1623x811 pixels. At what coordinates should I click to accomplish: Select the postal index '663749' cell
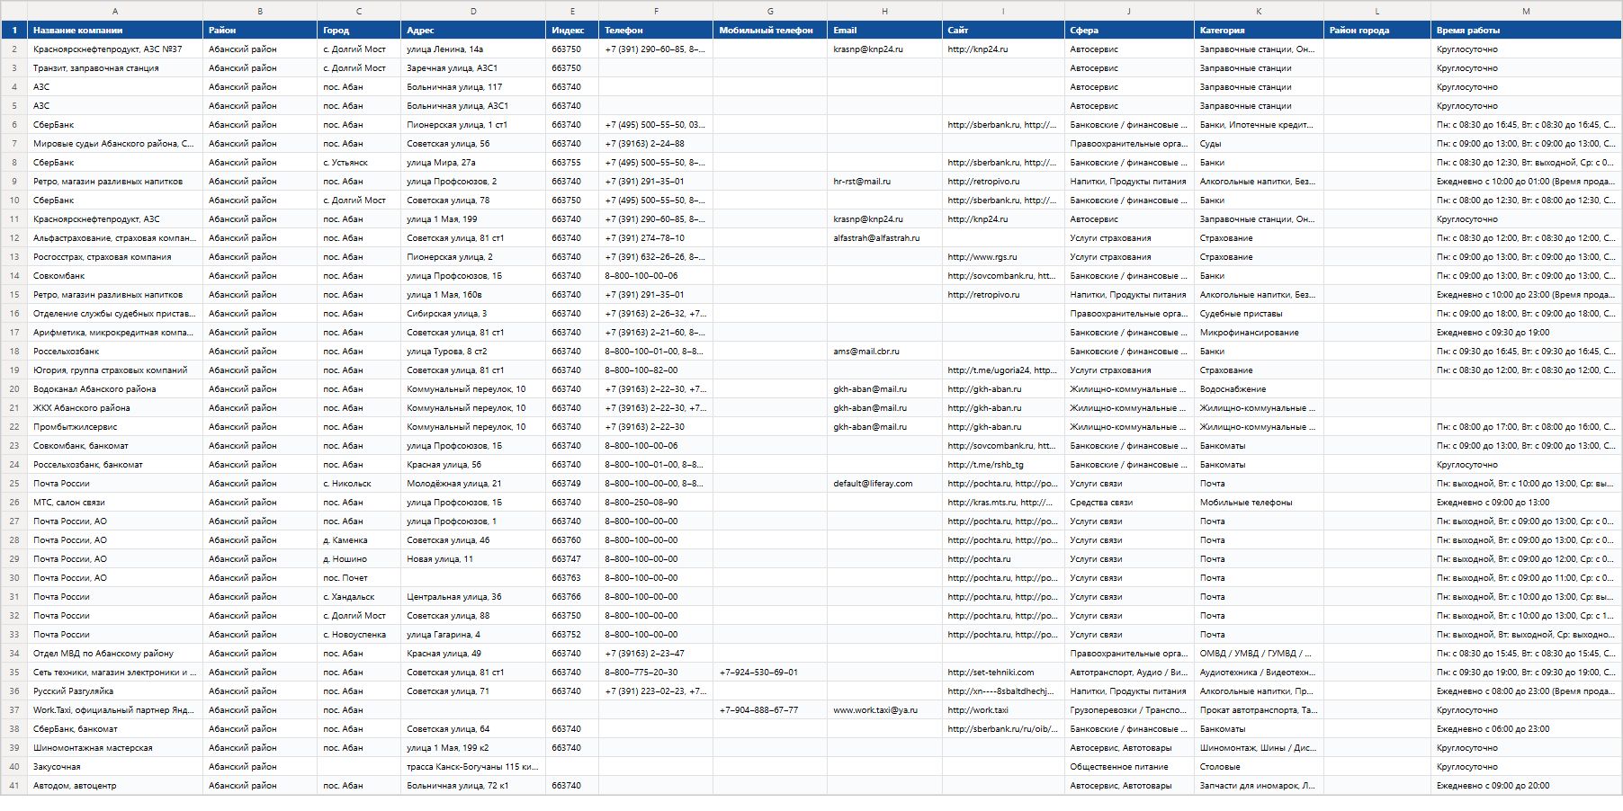click(x=572, y=484)
